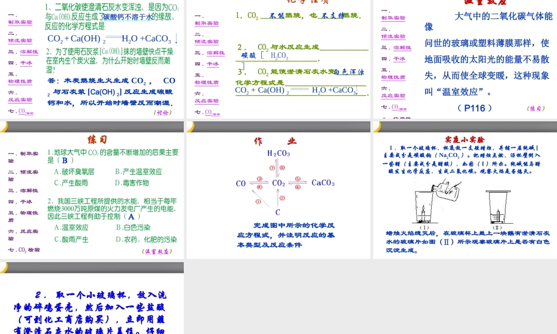Viewport: 557px width, 334px height.
Task: Click answer option 'A.温室效应'
Action: click(x=71, y=227)
